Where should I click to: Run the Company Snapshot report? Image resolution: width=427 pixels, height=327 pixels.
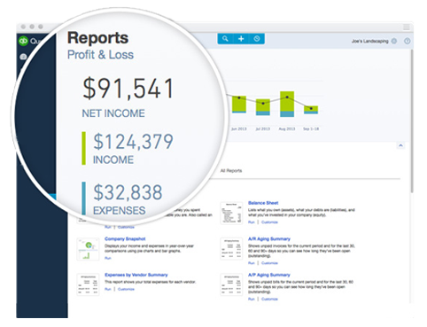(108, 258)
